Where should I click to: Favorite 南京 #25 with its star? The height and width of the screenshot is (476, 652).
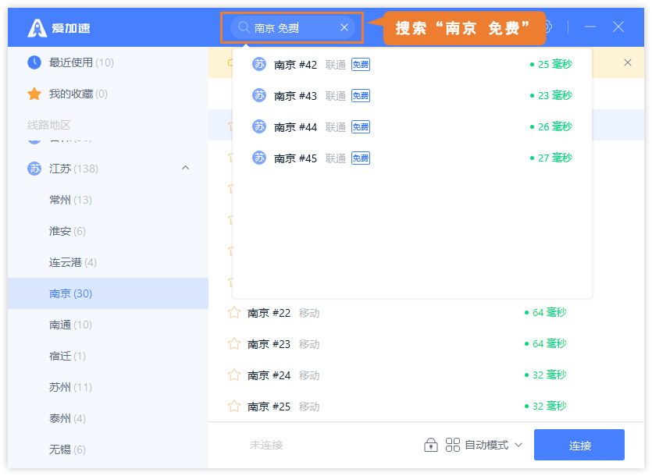click(x=234, y=406)
